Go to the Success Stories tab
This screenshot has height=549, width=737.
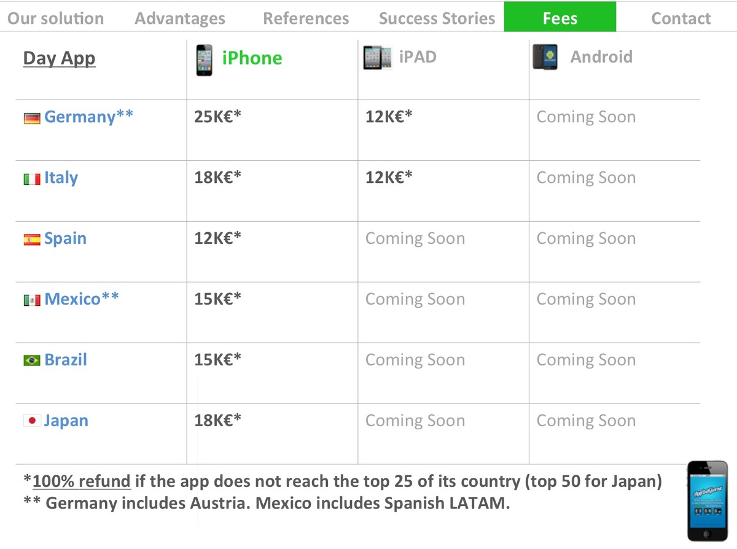[x=437, y=18]
